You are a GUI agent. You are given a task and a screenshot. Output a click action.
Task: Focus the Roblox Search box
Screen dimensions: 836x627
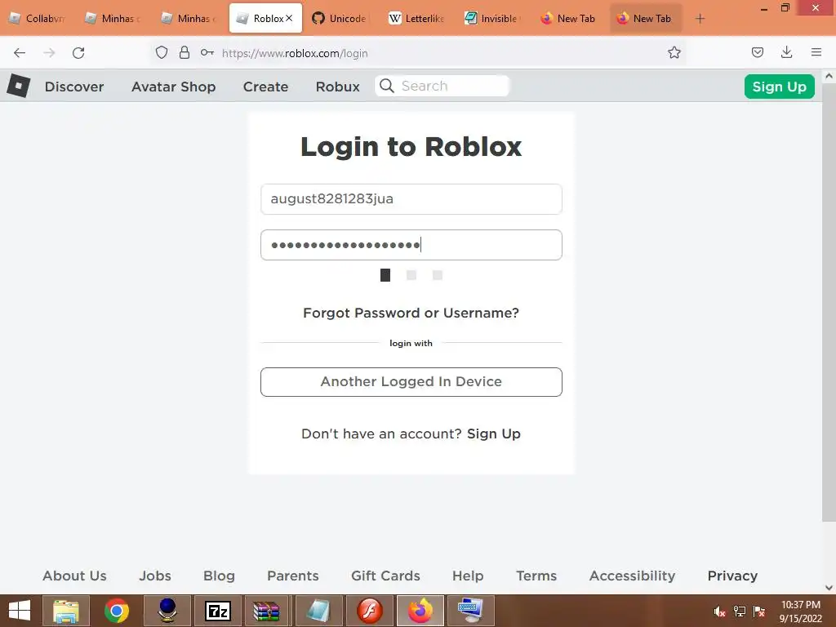pos(442,86)
